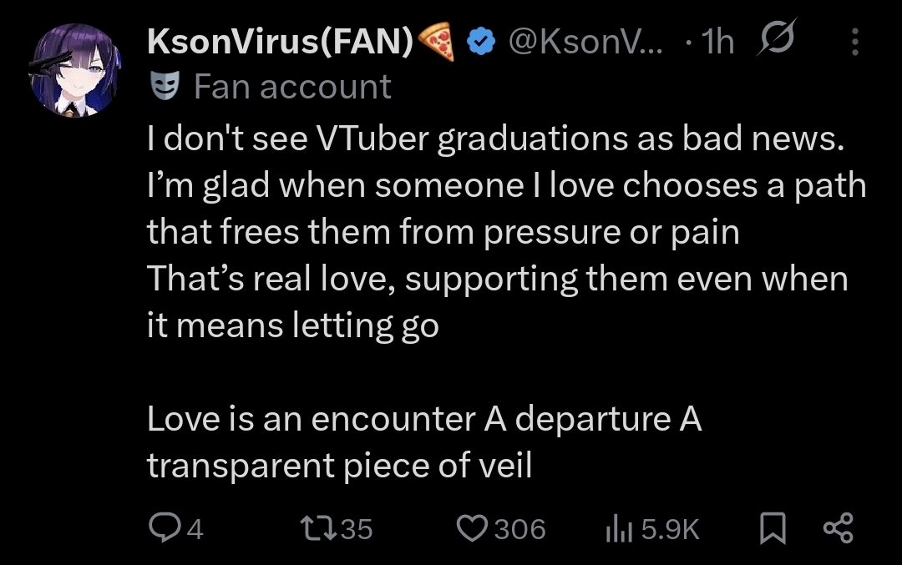This screenshot has width=902, height=565.
Task: Click the repost count 35
Action: (x=357, y=529)
